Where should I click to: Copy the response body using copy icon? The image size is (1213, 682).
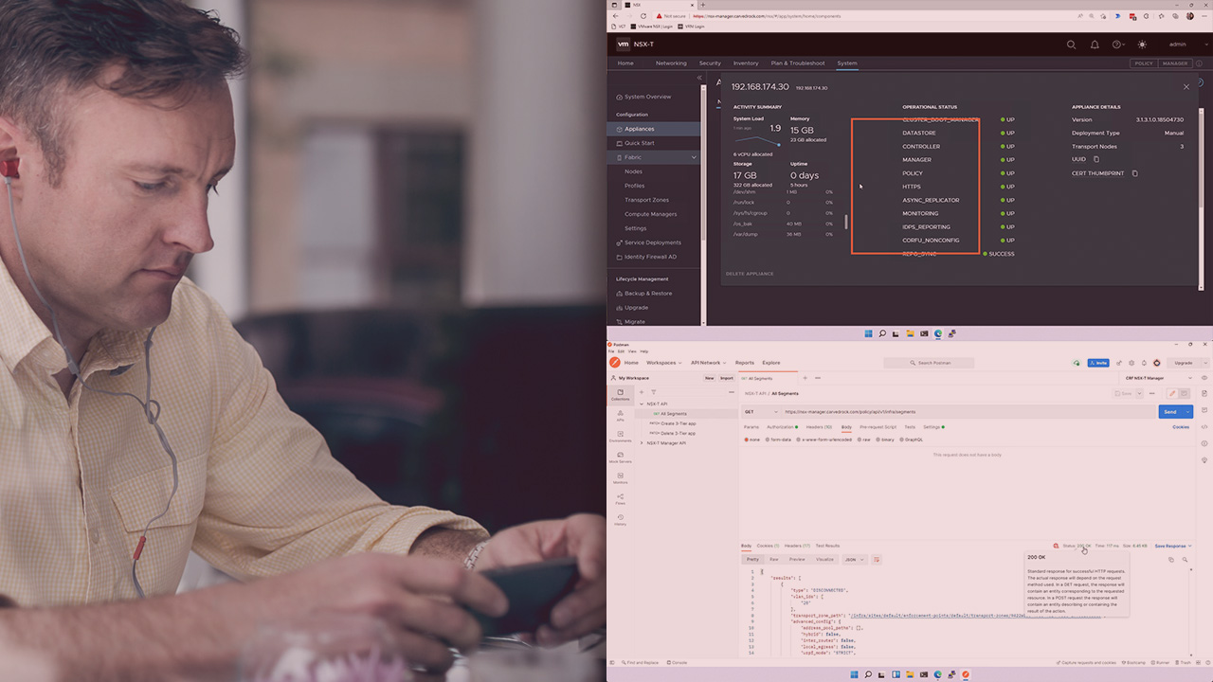1170,560
